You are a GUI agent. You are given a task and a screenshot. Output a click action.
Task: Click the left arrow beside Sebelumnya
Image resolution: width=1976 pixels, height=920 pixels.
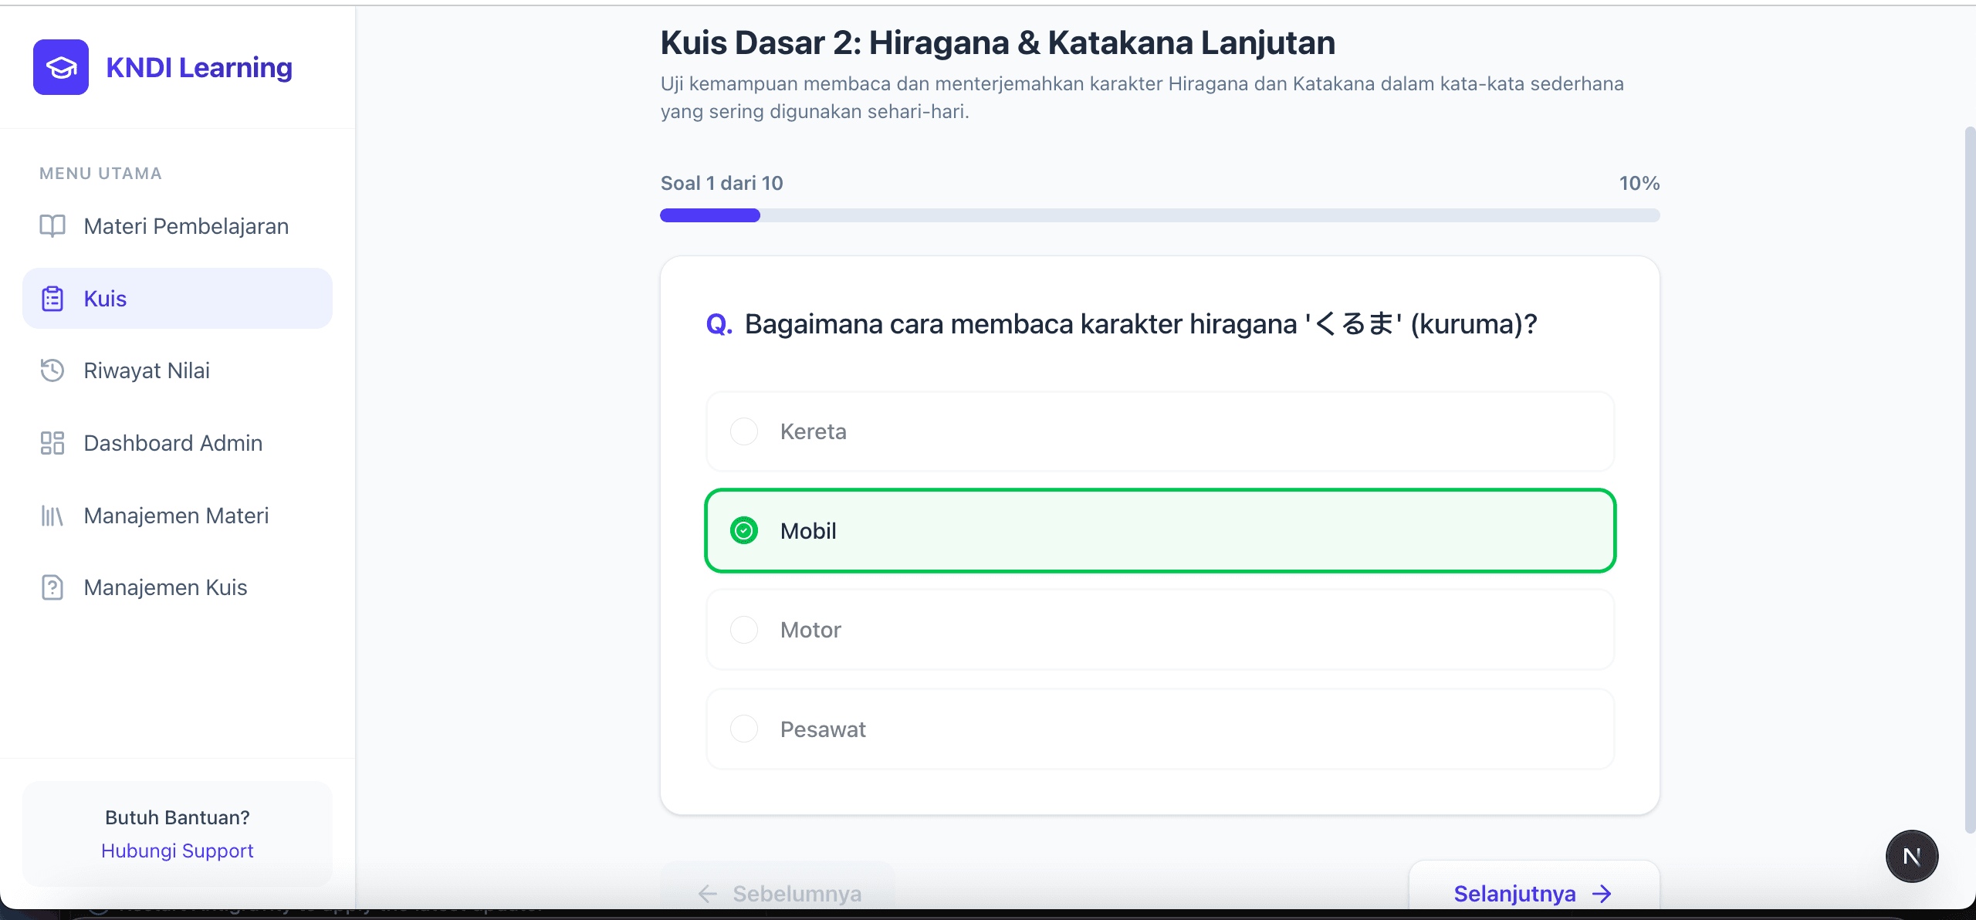click(708, 894)
